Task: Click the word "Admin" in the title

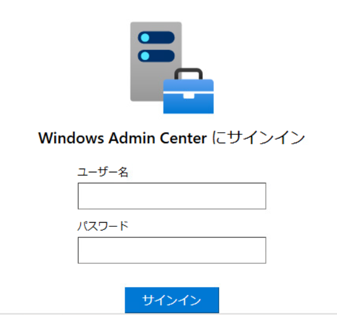Action: [x=138, y=139]
